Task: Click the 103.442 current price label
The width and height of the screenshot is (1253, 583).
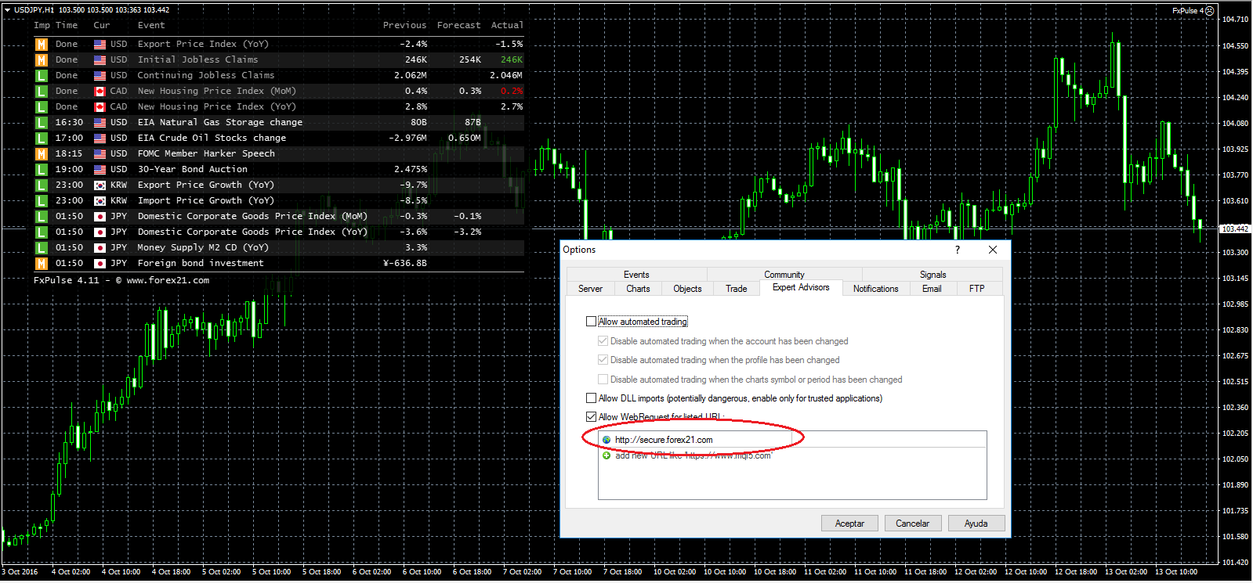Action: pyautogui.click(x=1235, y=229)
